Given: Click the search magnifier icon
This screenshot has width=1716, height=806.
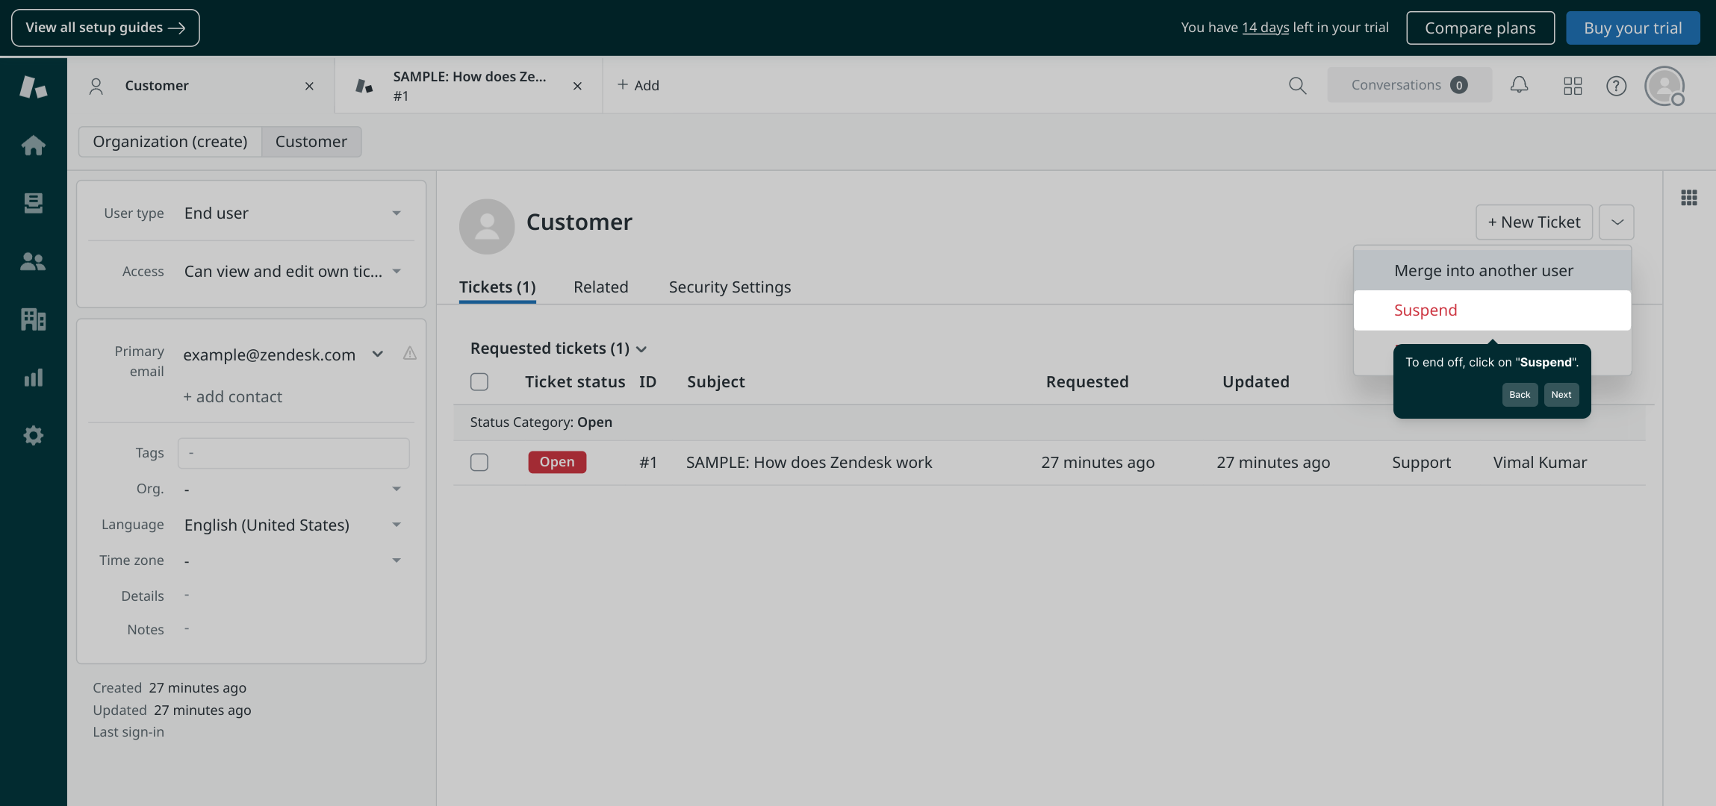Looking at the screenshot, I should [1298, 86].
